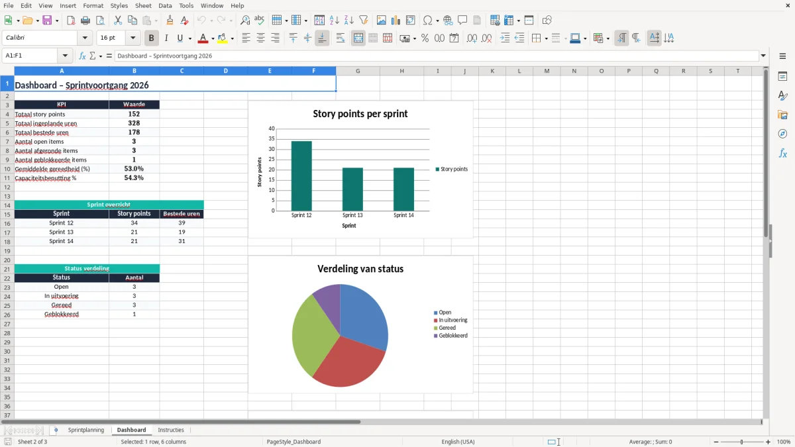Activate Clone Formatting paintbrush
The height and width of the screenshot is (447, 795).
[x=170, y=21]
